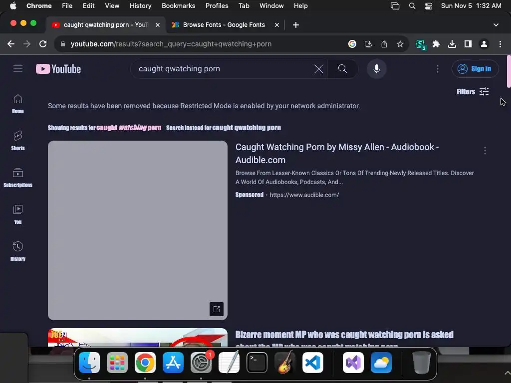The width and height of the screenshot is (511, 383).
Task: Click the caught watching corrected search link
Action: coord(129,127)
